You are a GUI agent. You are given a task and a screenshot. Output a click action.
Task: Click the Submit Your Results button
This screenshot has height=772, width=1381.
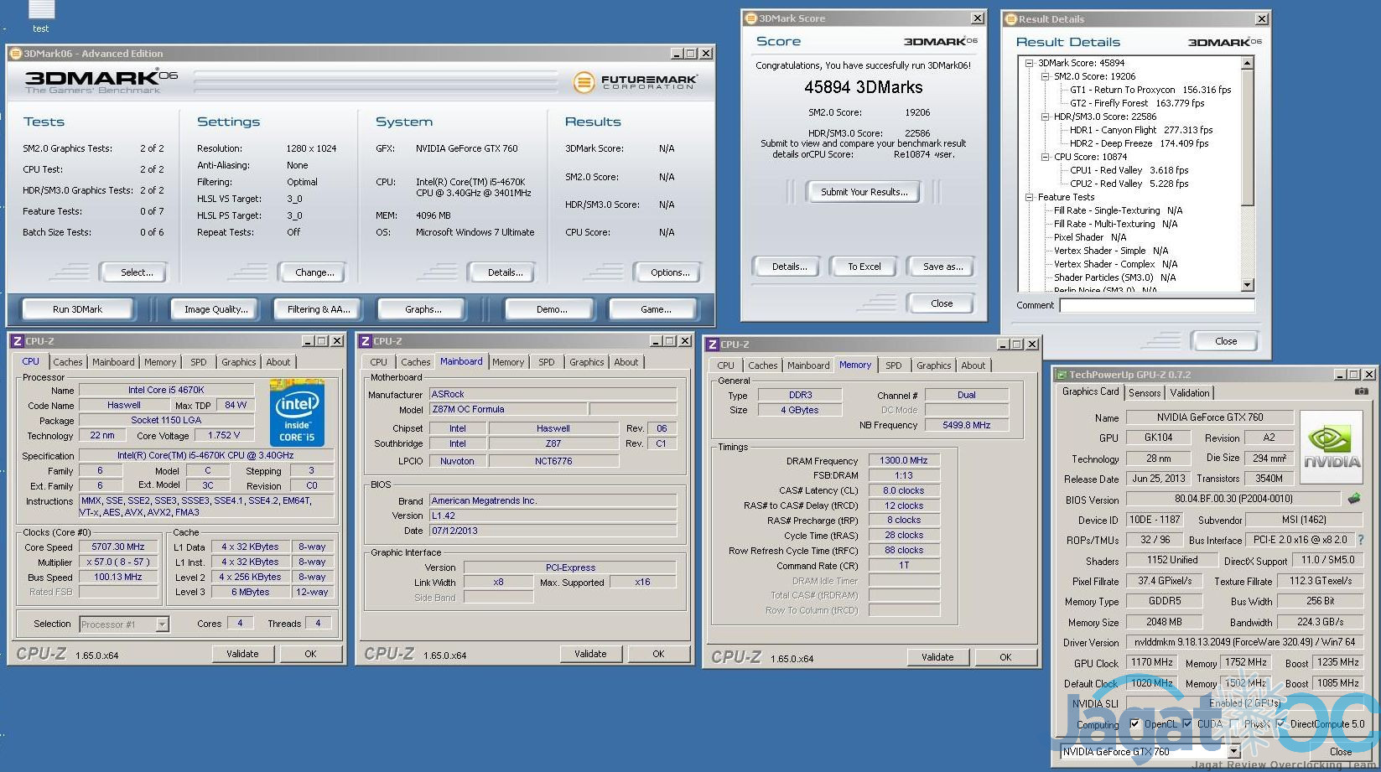click(x=864, y=192)
